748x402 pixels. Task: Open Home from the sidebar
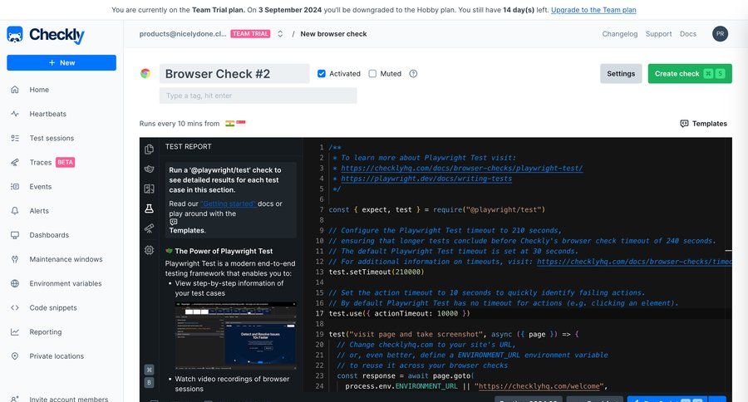(x=39, y=90)
